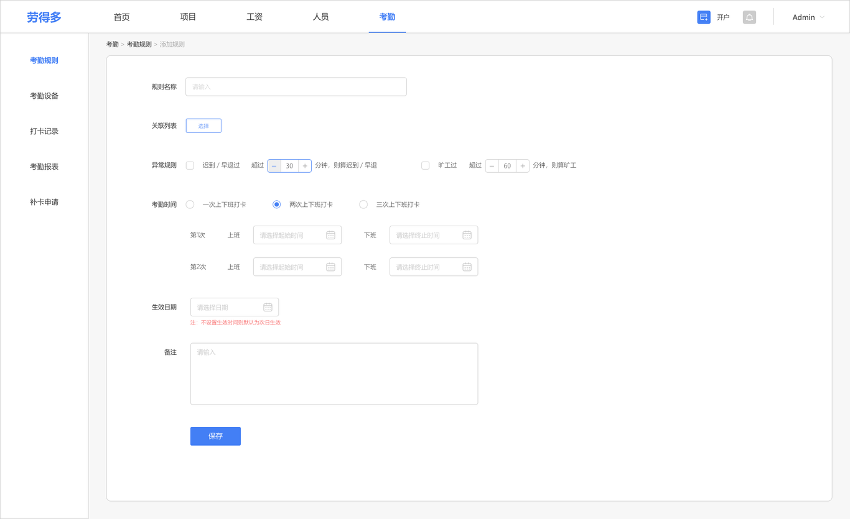Select 考勤报表 in sidebar
The image size is (850, 519).
click(44, 167)
